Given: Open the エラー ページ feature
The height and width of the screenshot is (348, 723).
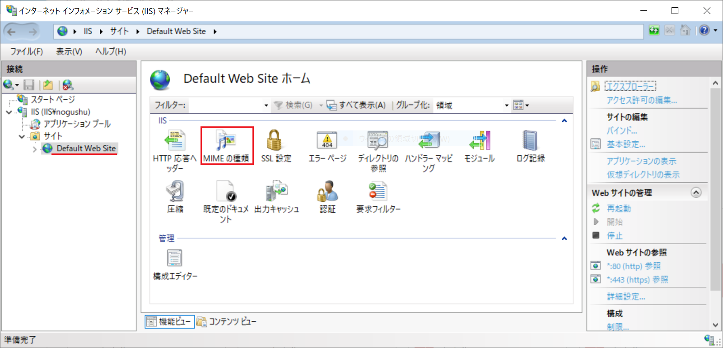Looking at the screenshot, I should (x=327, y=146).
